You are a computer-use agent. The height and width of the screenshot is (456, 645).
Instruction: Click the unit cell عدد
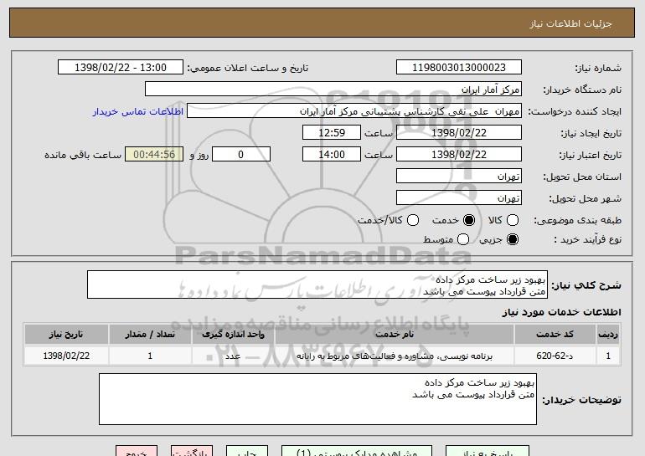pyautogui.click(x=233, y=356)
